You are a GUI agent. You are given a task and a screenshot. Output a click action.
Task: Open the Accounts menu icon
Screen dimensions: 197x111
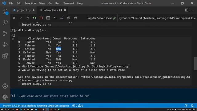coord(5,86)
